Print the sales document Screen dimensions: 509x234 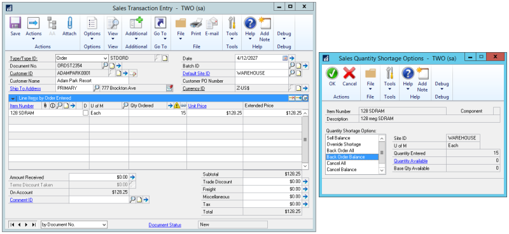coord(196,26)
